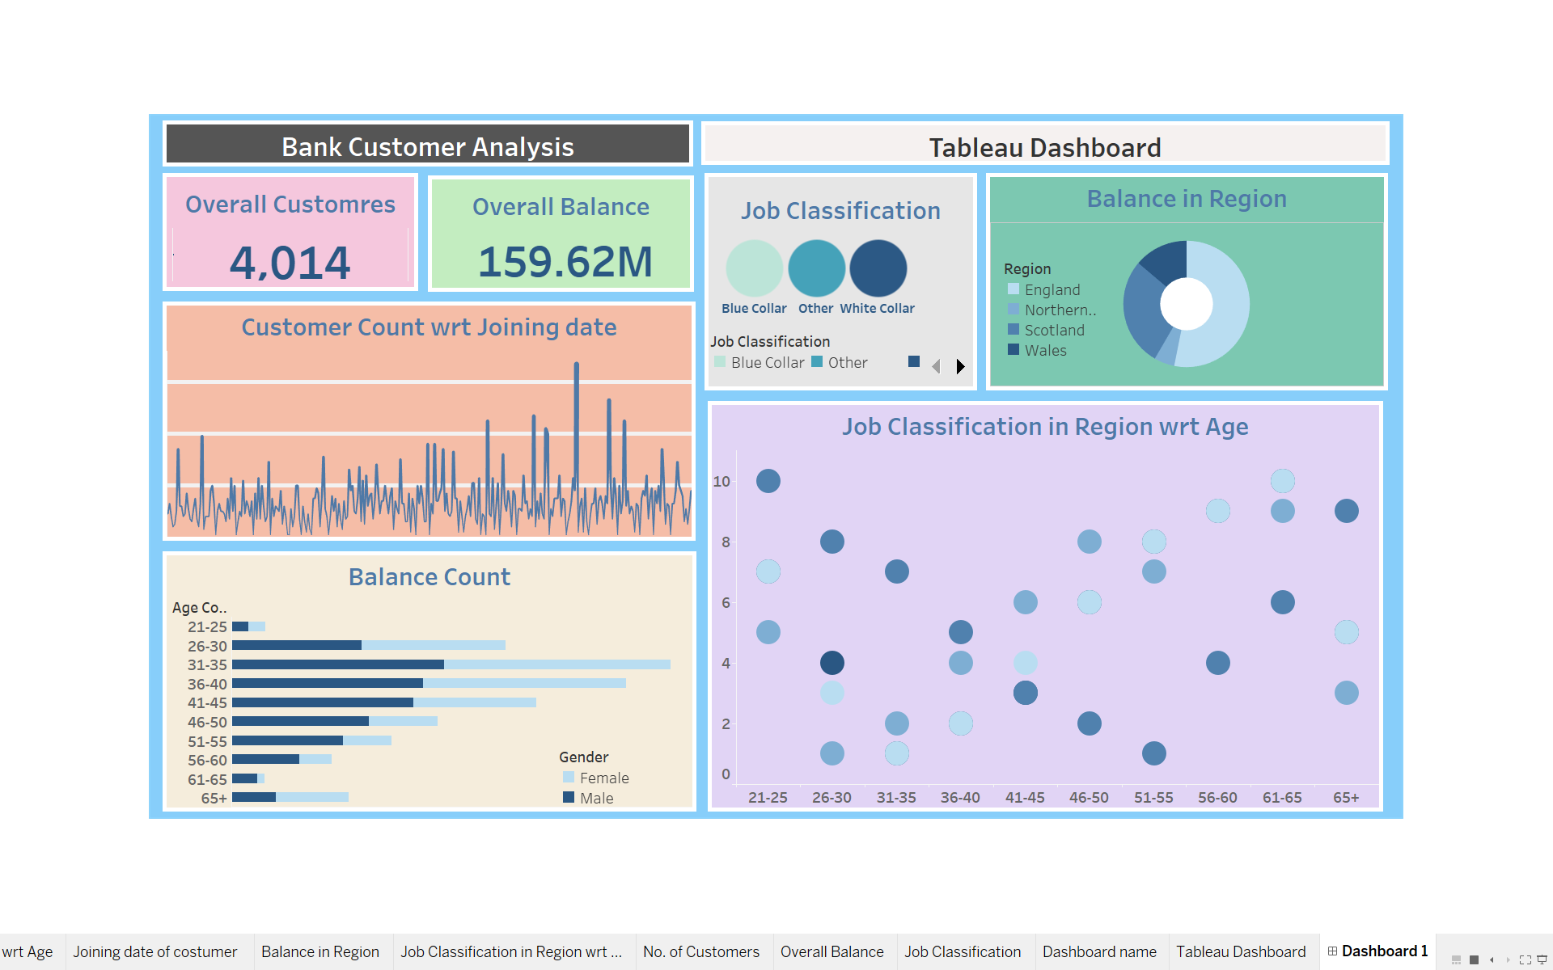
Task: Select Blue Collar in the job legend
Action: tap(767, 362)
